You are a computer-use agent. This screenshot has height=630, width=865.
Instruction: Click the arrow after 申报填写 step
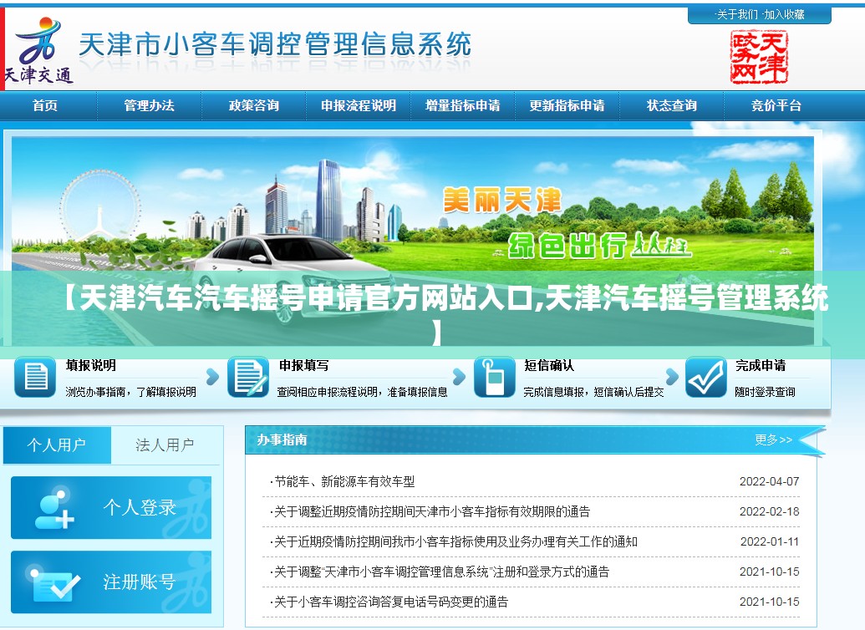pyautogui.click(x=459, y=378)
